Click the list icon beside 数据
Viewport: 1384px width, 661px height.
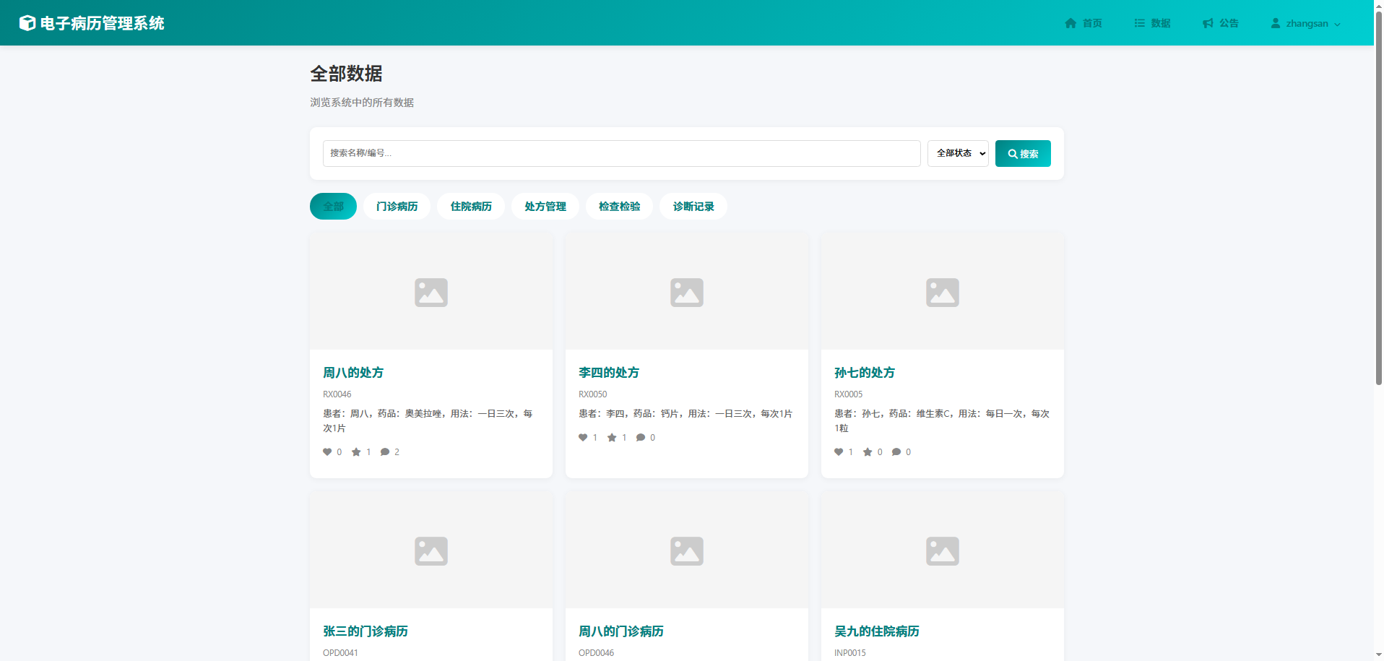(x=1140, y=23)
